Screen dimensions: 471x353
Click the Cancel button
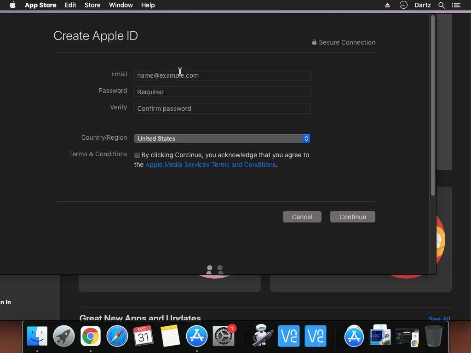coord(302,217)
